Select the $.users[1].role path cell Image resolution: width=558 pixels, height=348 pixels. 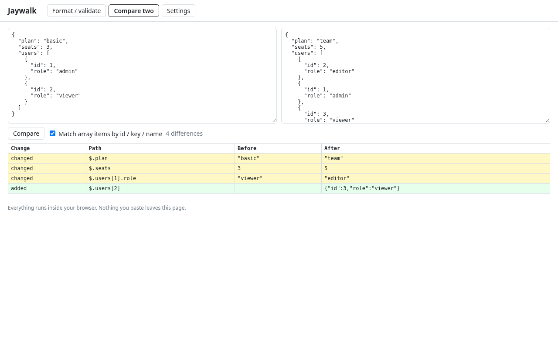pyautogui.click(x=160, y=178)
